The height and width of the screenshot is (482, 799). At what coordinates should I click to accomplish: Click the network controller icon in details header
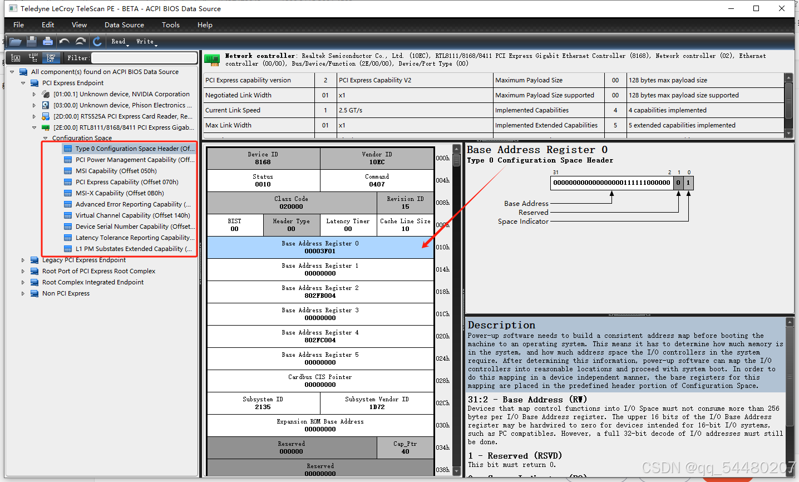(212, 60)
